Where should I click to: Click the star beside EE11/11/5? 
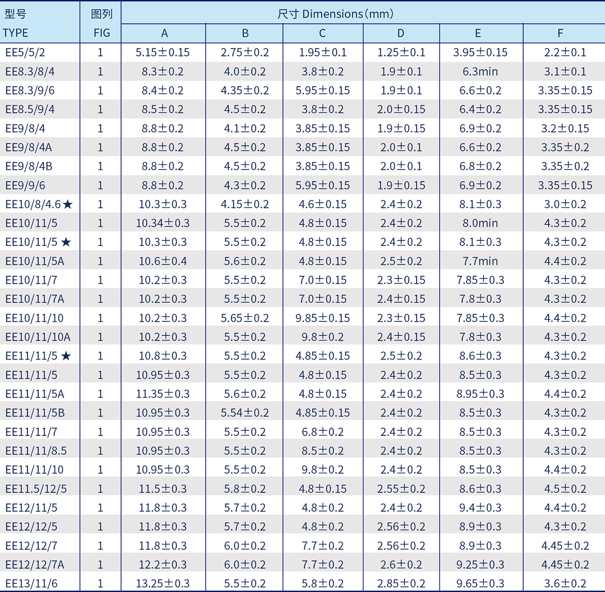(x=66, y=356)
